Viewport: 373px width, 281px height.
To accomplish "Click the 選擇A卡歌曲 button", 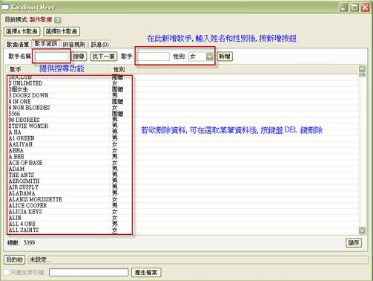I will (x=22, y=31).
